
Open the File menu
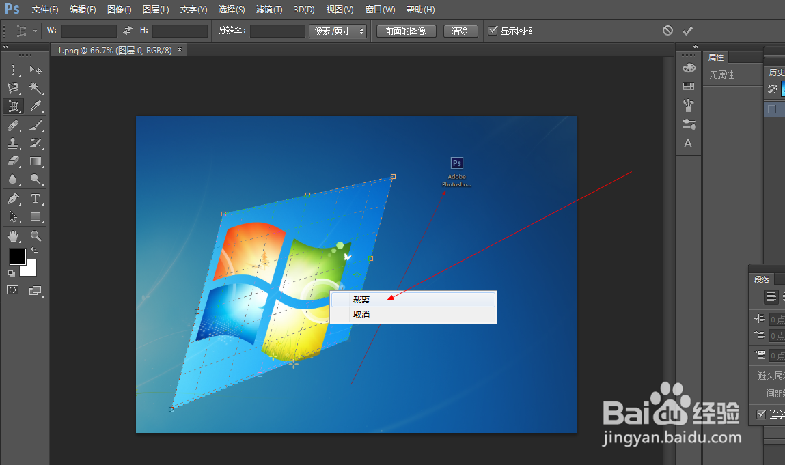tap(45, 10)
